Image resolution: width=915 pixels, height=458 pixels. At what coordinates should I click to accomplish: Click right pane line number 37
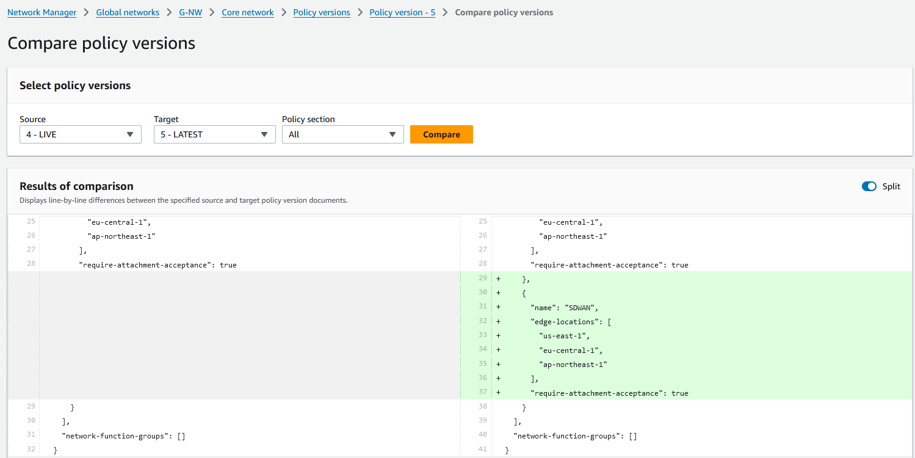[482, 393]
